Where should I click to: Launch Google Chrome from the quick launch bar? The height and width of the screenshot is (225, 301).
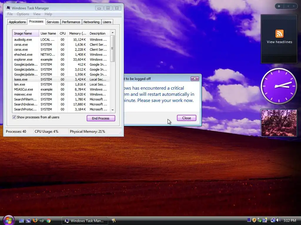49,221
